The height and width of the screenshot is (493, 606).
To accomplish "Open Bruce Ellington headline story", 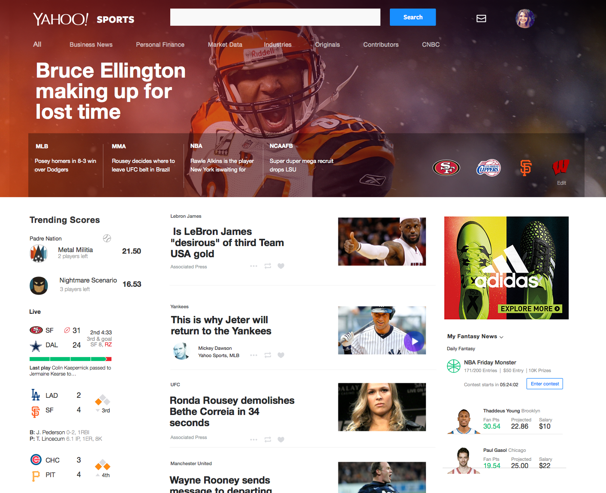I will click(111, 91).
